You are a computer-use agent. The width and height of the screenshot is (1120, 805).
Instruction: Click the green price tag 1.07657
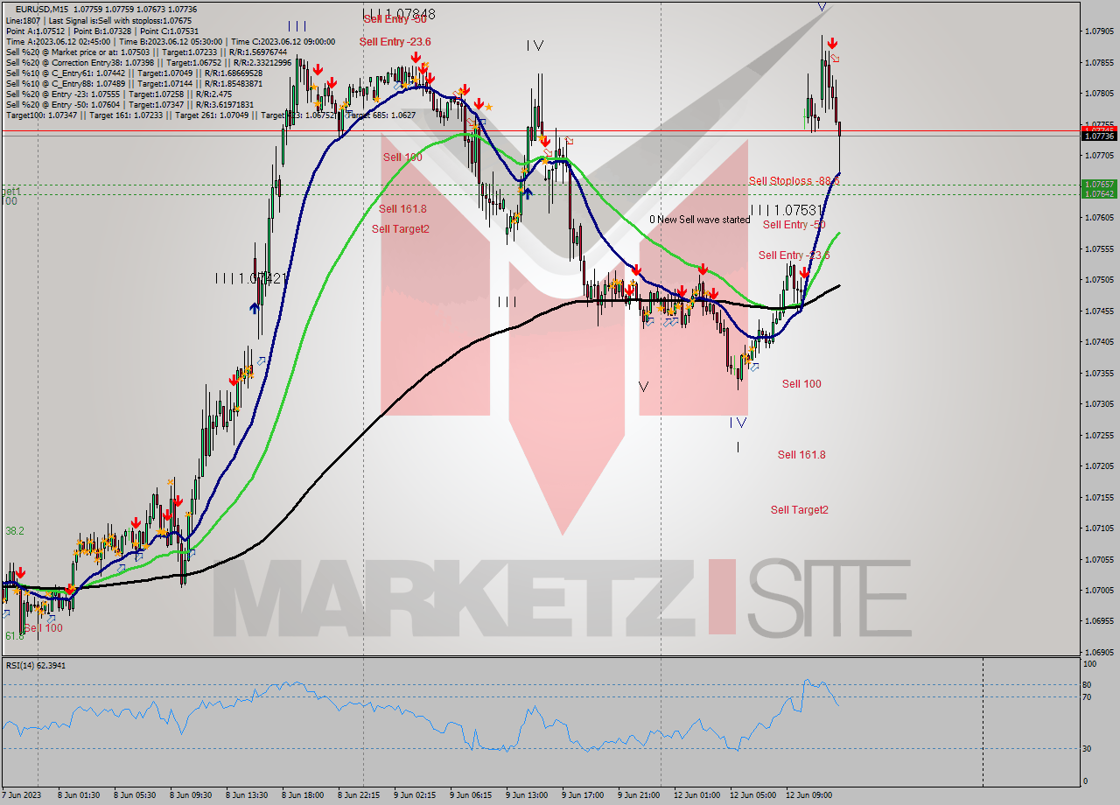1099,185
